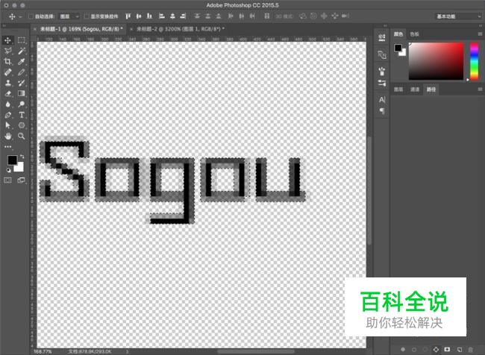485x355 pixels.
Task: Check the 显示变换控件 checkbox
Action: (87, 16)
